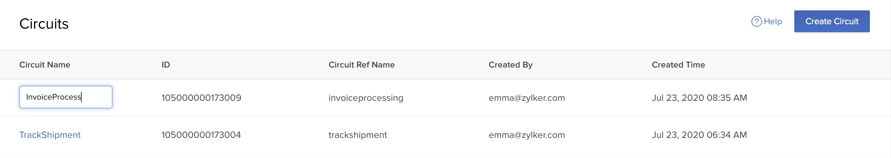
Task: Click the trackshipment ref name cell
Action: click(x=358, y=135)
